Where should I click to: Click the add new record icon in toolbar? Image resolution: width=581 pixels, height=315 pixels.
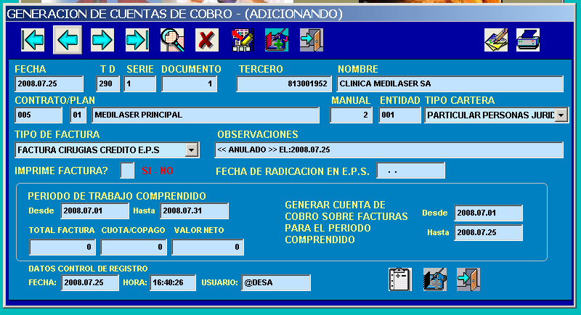[x=277, y=40]
